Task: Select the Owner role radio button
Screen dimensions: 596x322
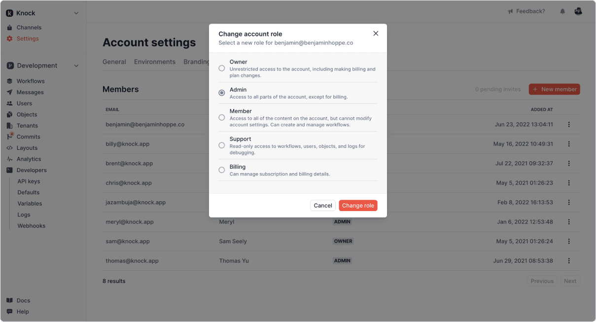Action: pyautogui.click(x=222, y=68)
